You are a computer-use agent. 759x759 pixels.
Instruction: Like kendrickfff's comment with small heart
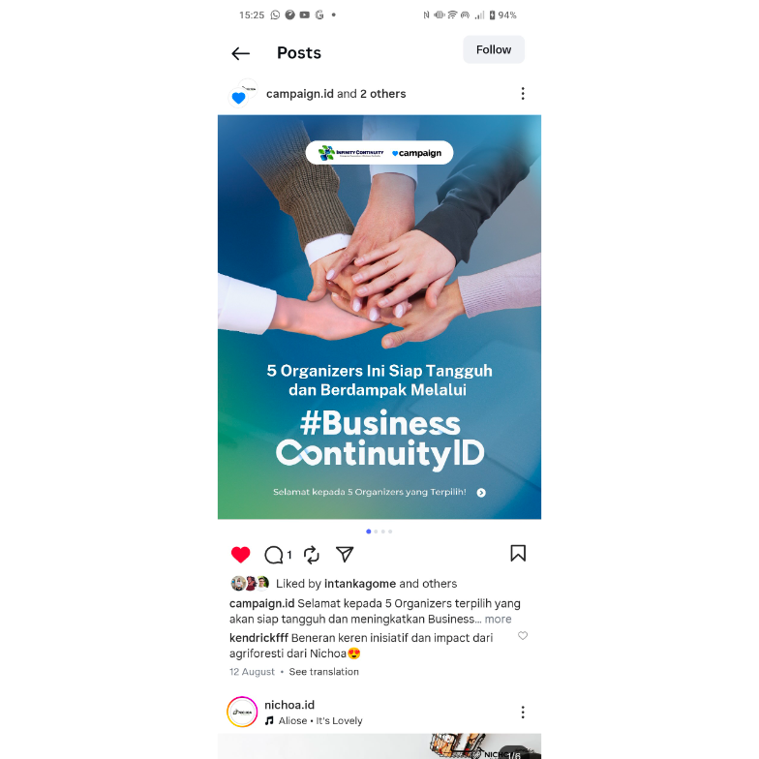click(x=523, y=635)
